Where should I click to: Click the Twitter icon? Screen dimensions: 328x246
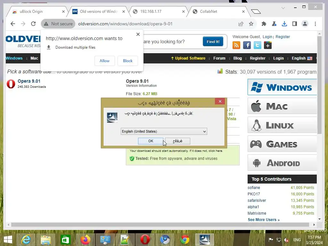tap(257, 45)
